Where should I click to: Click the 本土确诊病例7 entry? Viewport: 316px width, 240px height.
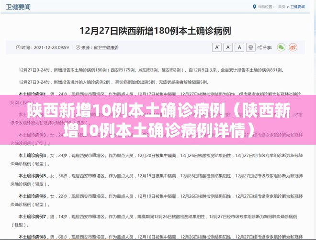tap(154, 221)
